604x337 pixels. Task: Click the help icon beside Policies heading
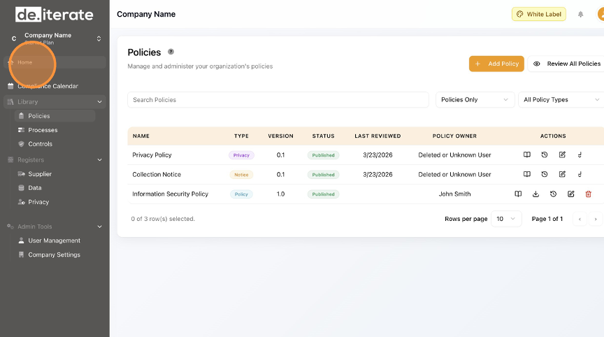[x=171, y=52]
